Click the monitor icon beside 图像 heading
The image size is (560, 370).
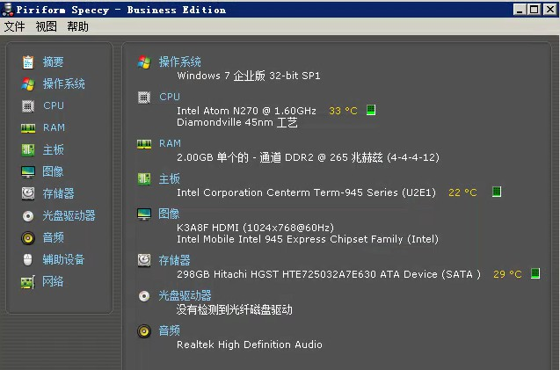point(144,214)
